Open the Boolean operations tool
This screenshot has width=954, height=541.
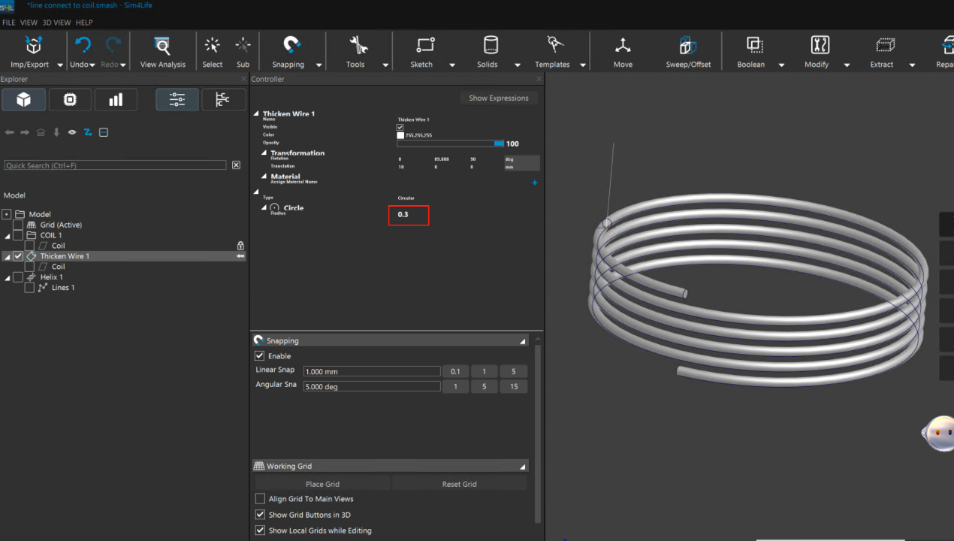pos(754,46)
